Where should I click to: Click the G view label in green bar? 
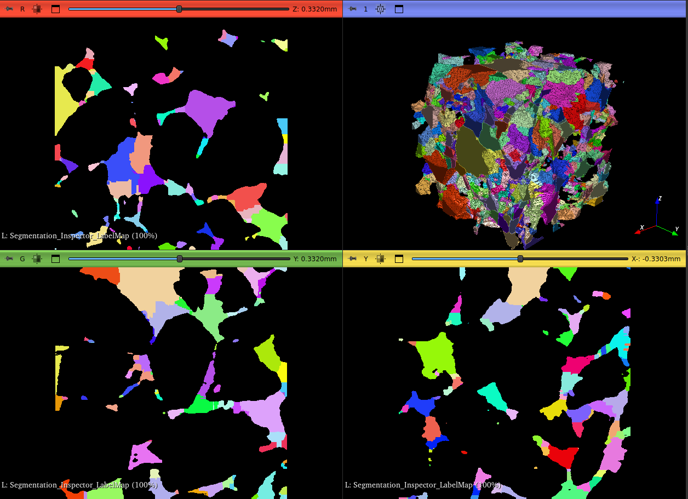(x=22, y=259)
